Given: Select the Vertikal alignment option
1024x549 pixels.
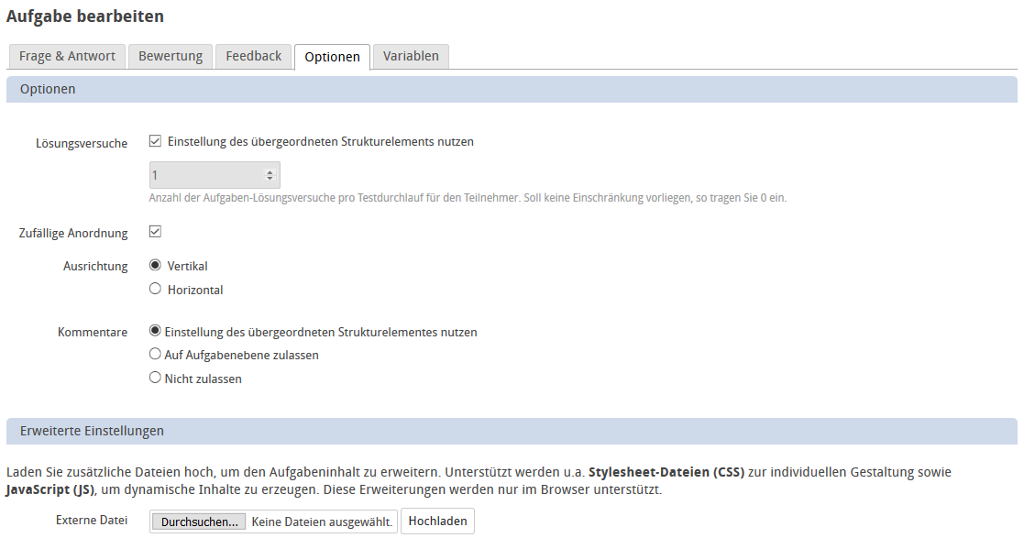Looking at the screenshot, I should [x=155, y=266].
